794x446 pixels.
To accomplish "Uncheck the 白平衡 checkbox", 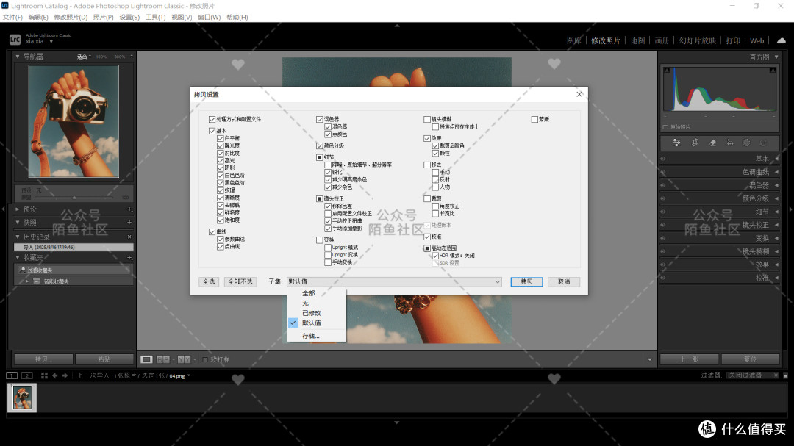I will 221,138.
